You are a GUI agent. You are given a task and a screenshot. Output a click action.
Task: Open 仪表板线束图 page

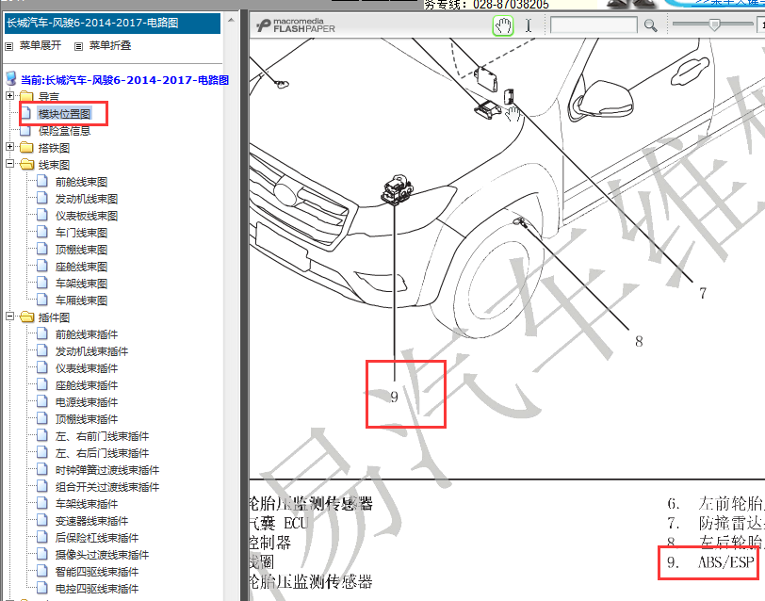[87, 216]
